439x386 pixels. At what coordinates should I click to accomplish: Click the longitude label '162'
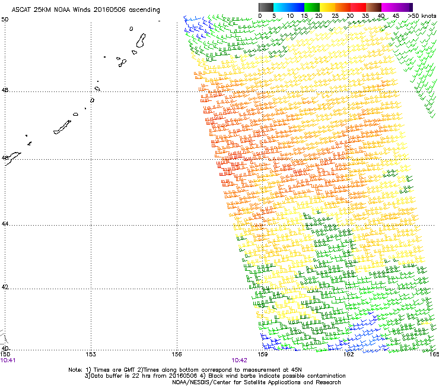coord(349,355)
